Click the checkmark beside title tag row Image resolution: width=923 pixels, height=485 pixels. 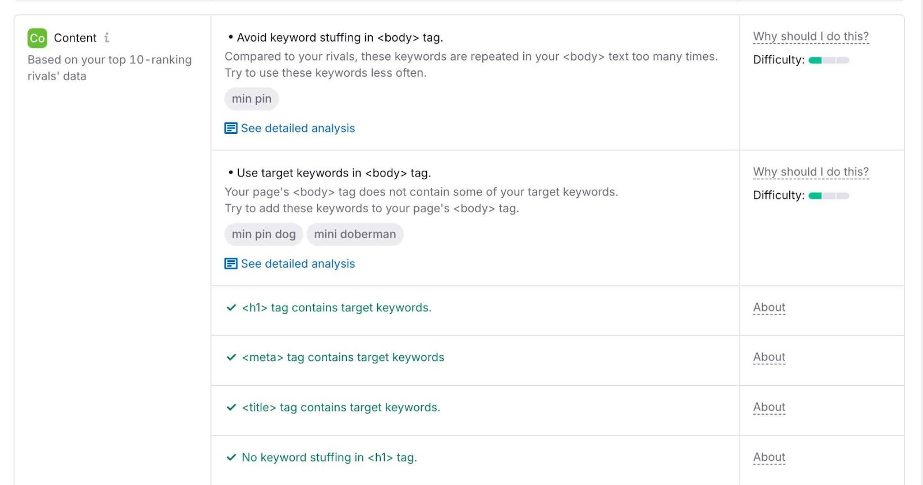[x=231, y=408]
